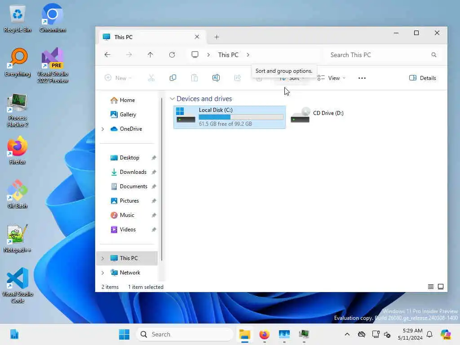Click the navigation pane scrollbar
Image resolution: width=460 pixels, height=345 pixels.
coord(162,179)
